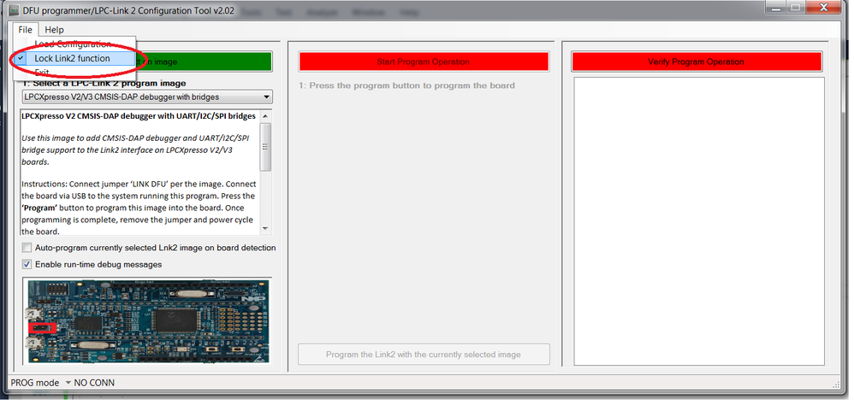Click the 'Select a LPC-Link 2 program image' label
The width and height of the screenshot is (854, 405).
tap(104, 83)
